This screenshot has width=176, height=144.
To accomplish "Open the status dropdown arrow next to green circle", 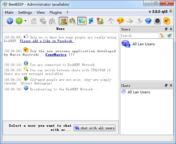I will (x=25, y=21).
